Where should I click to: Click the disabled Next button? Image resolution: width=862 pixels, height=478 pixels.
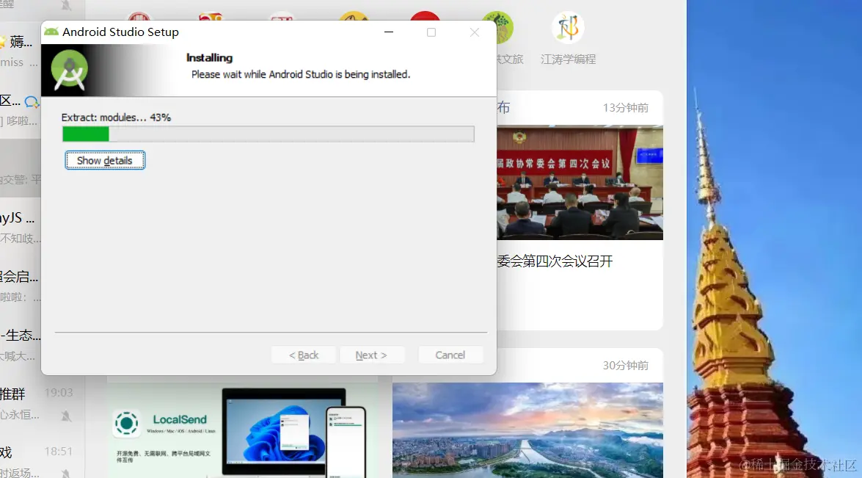(x=371, y=355)
